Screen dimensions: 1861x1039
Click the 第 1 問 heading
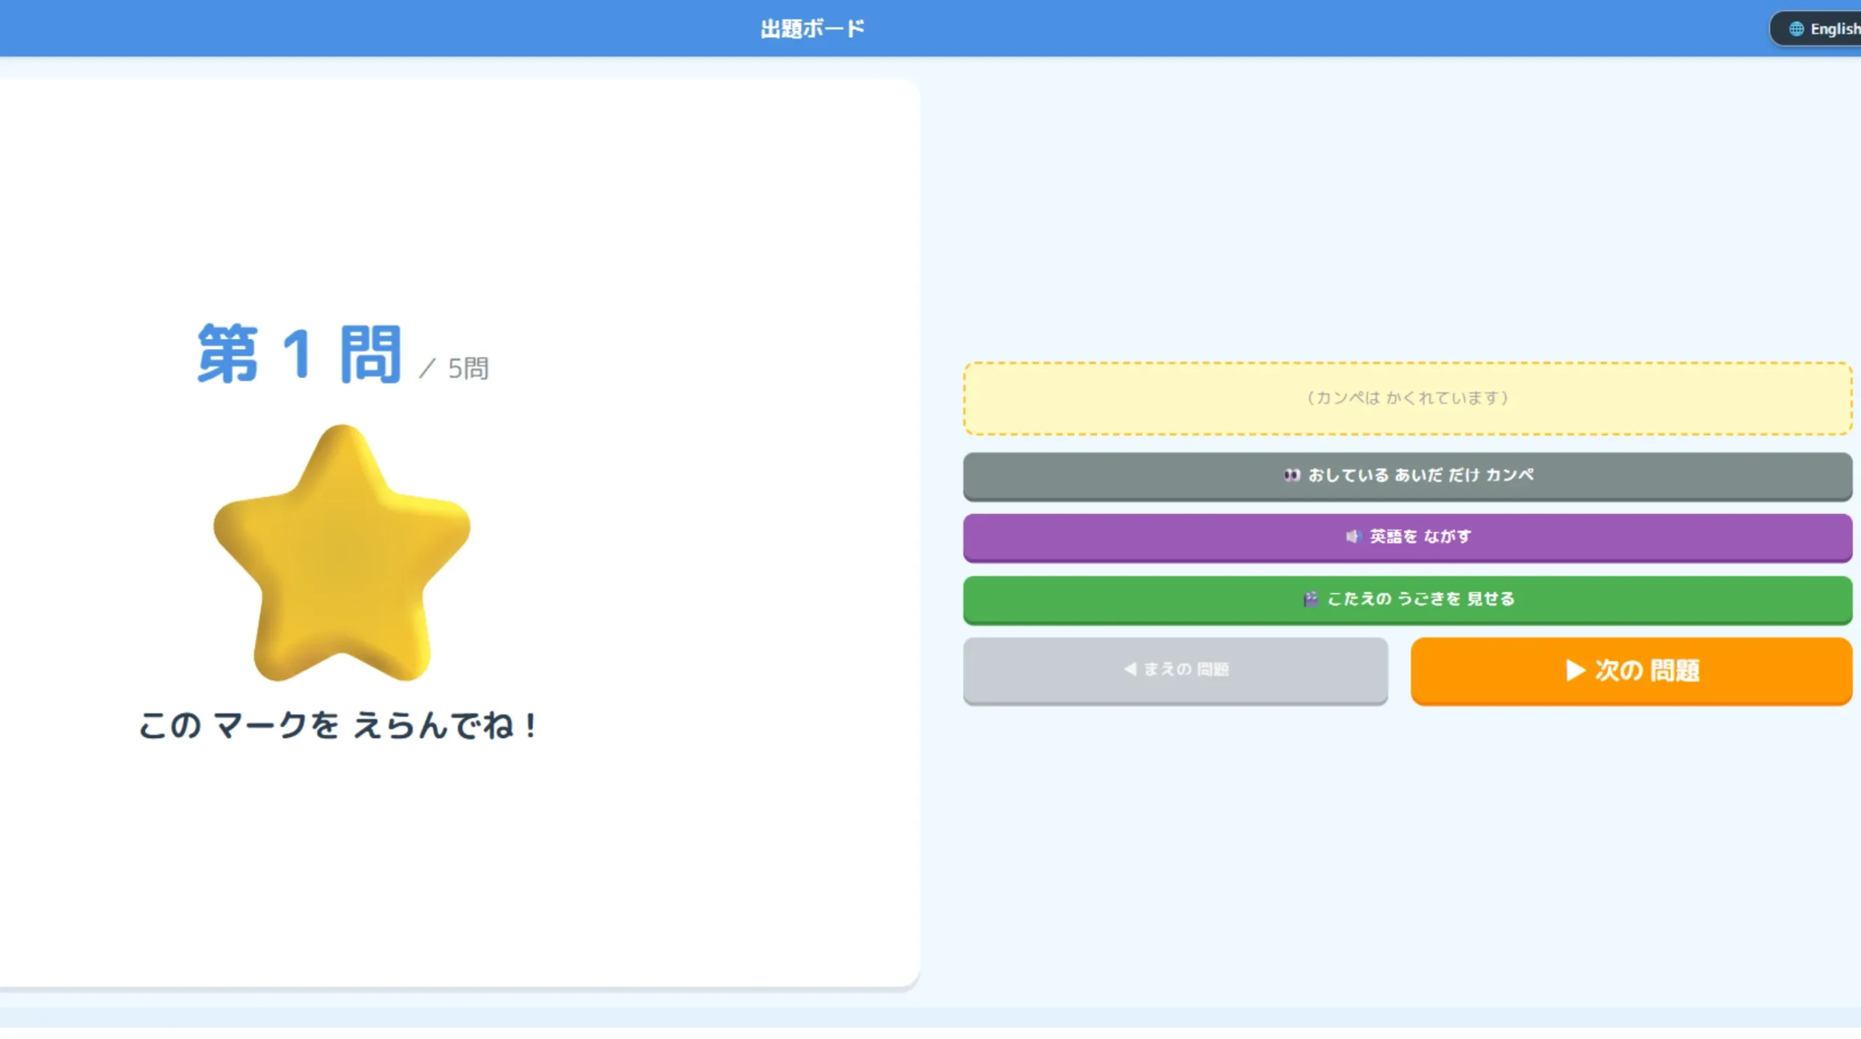coord(300,354)
